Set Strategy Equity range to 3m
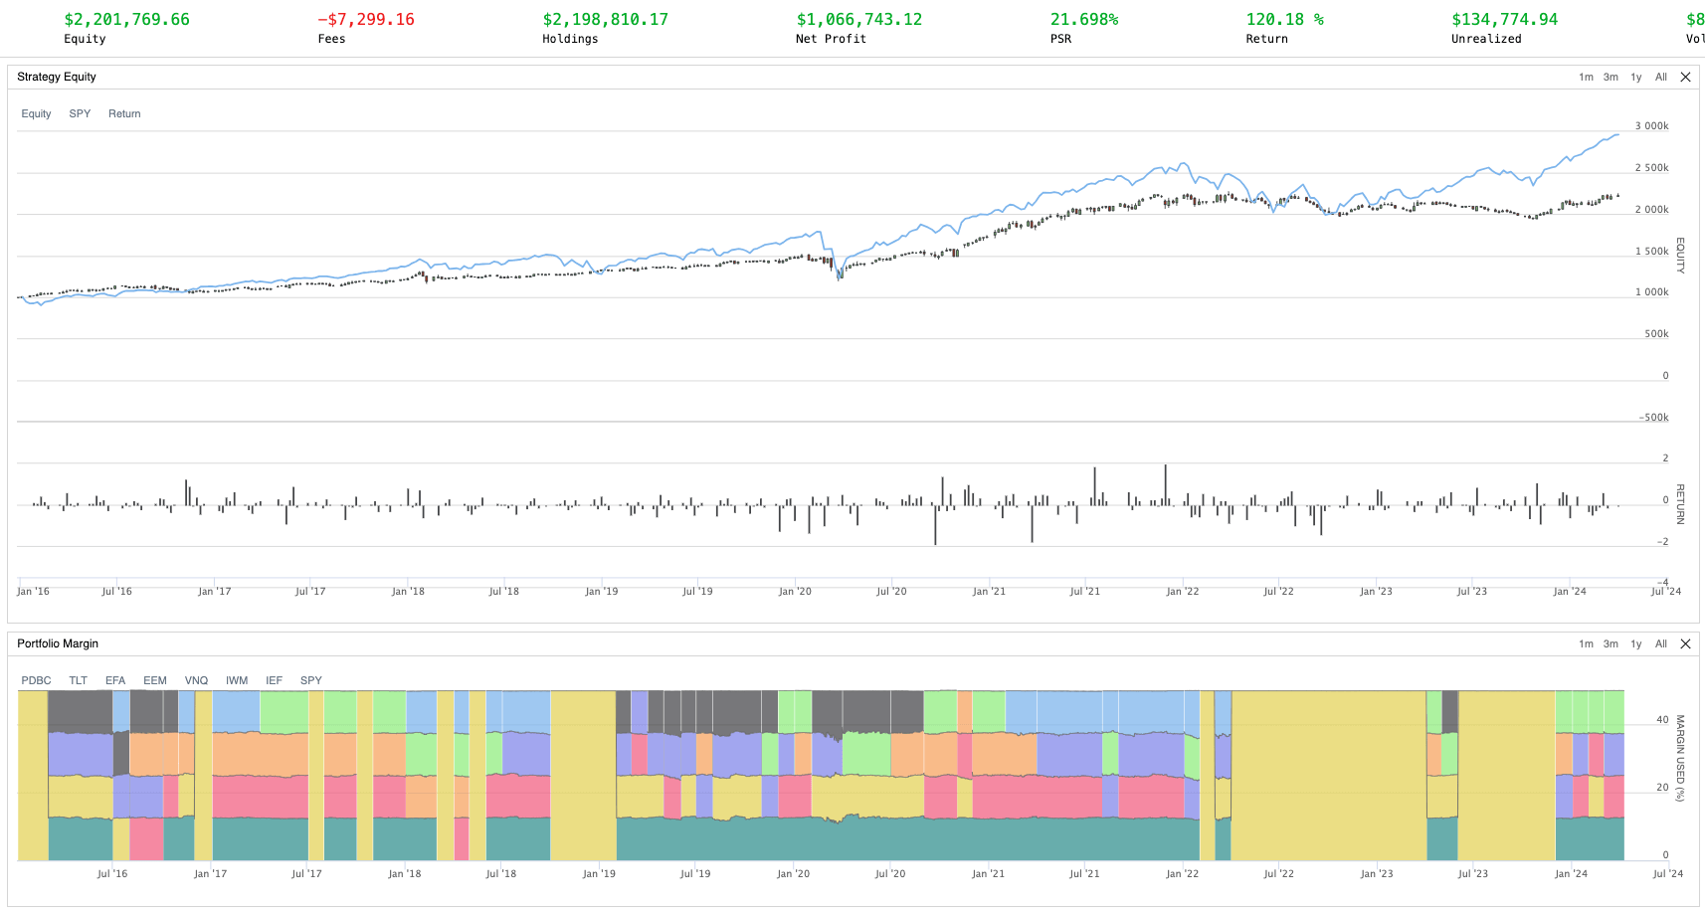 click(1610, 78)
